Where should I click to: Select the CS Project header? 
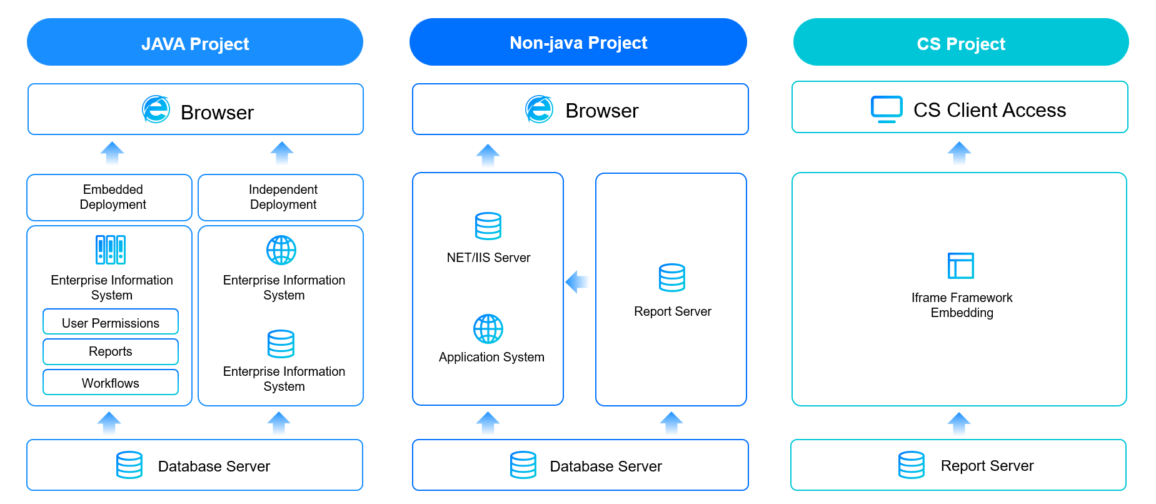(961, 43)
